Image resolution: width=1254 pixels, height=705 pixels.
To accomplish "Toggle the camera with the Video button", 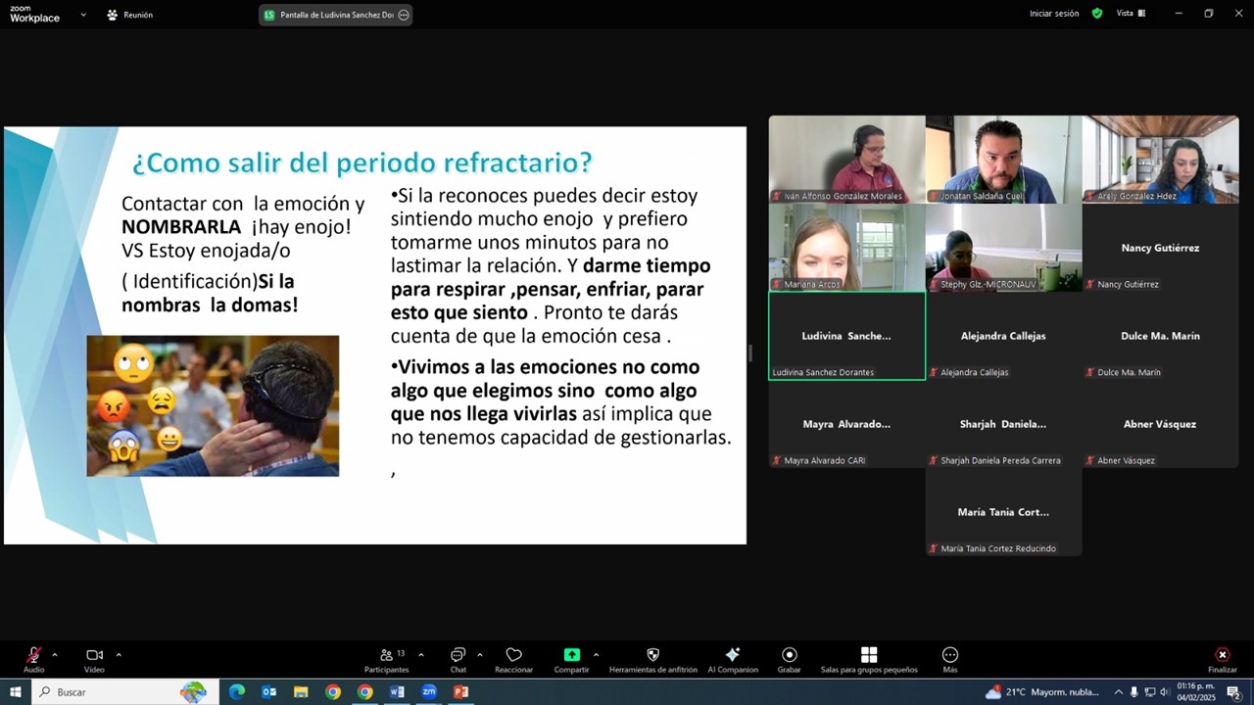I will 94,655.
